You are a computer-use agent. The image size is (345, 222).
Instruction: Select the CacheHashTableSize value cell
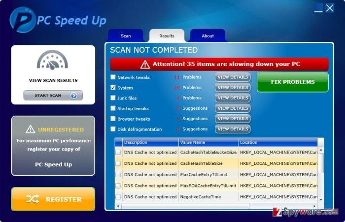208,163
